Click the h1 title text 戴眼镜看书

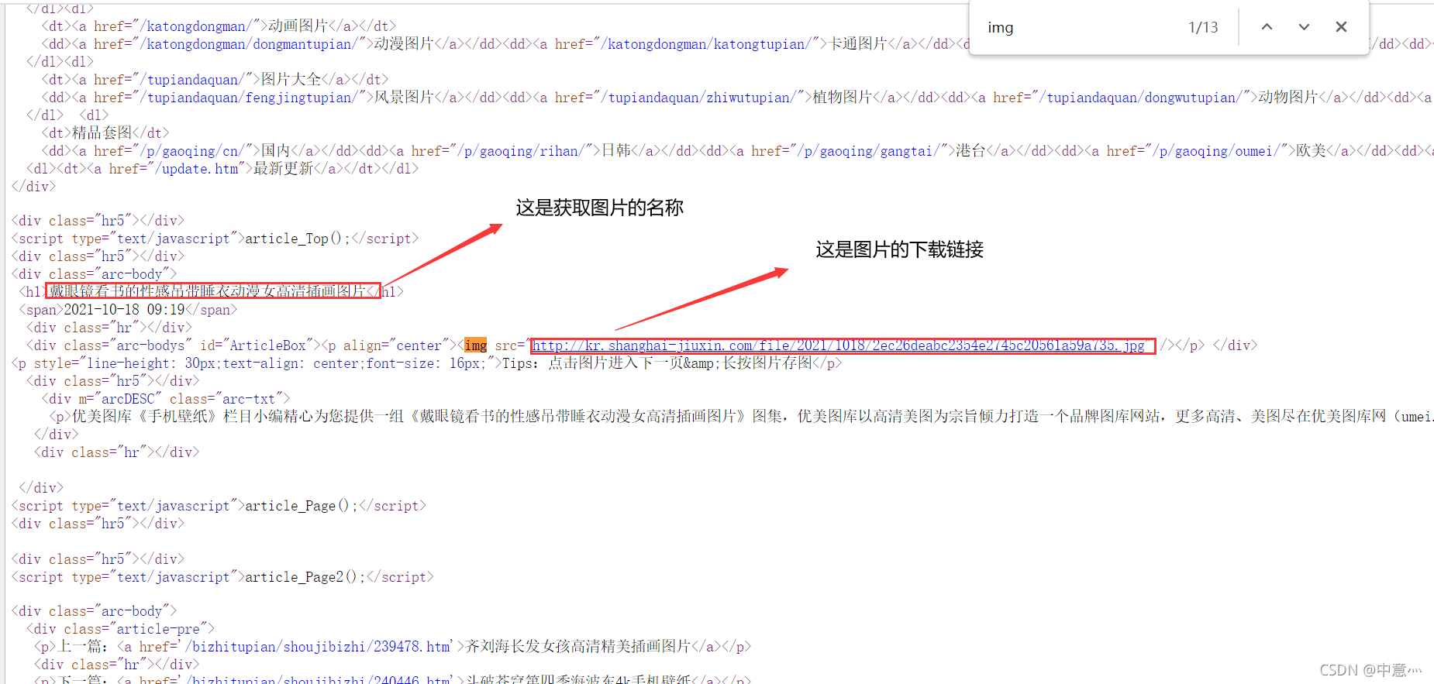pyautogui.click(x=208, y=291)
